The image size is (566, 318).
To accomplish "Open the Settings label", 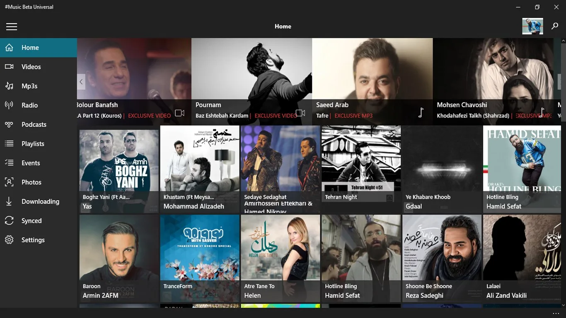I will [x=33, y=240].
